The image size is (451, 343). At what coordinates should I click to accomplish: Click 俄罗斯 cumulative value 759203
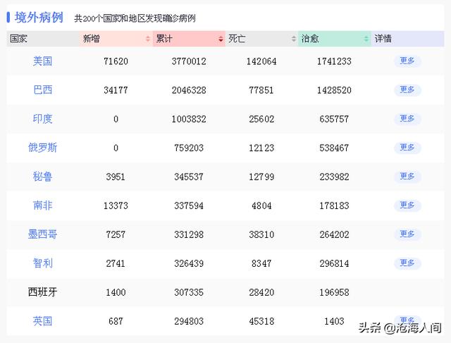coord(189,148)
